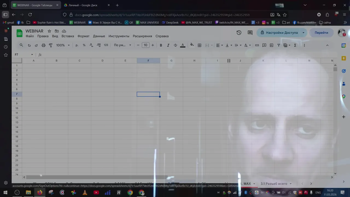
Task: Select column F header
Action: (148, 60)
